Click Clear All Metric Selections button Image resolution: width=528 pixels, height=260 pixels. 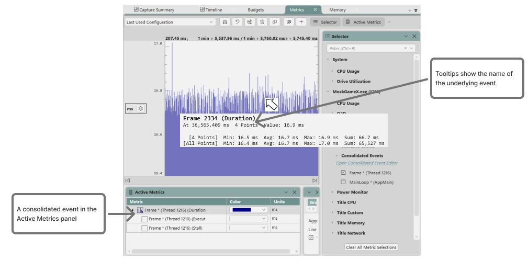[371, 247]
